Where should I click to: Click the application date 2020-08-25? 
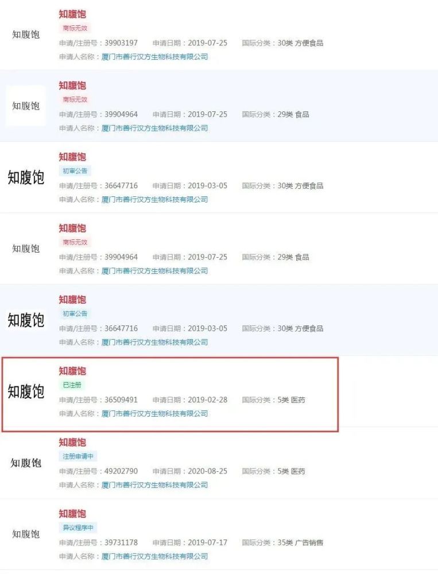point(208,471)
